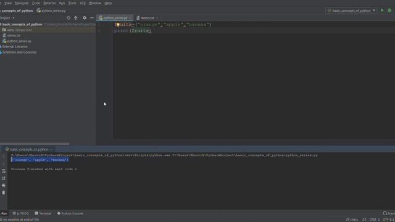Image resolution: width=395 pixels, height=222 pixels.
Task: Open the Code menu
Action: [x=36, y=3]
